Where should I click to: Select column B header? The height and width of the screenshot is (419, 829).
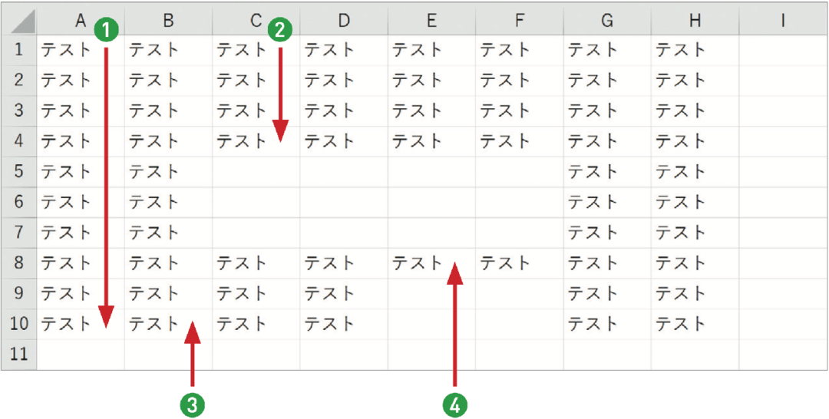tap(168, 20)
